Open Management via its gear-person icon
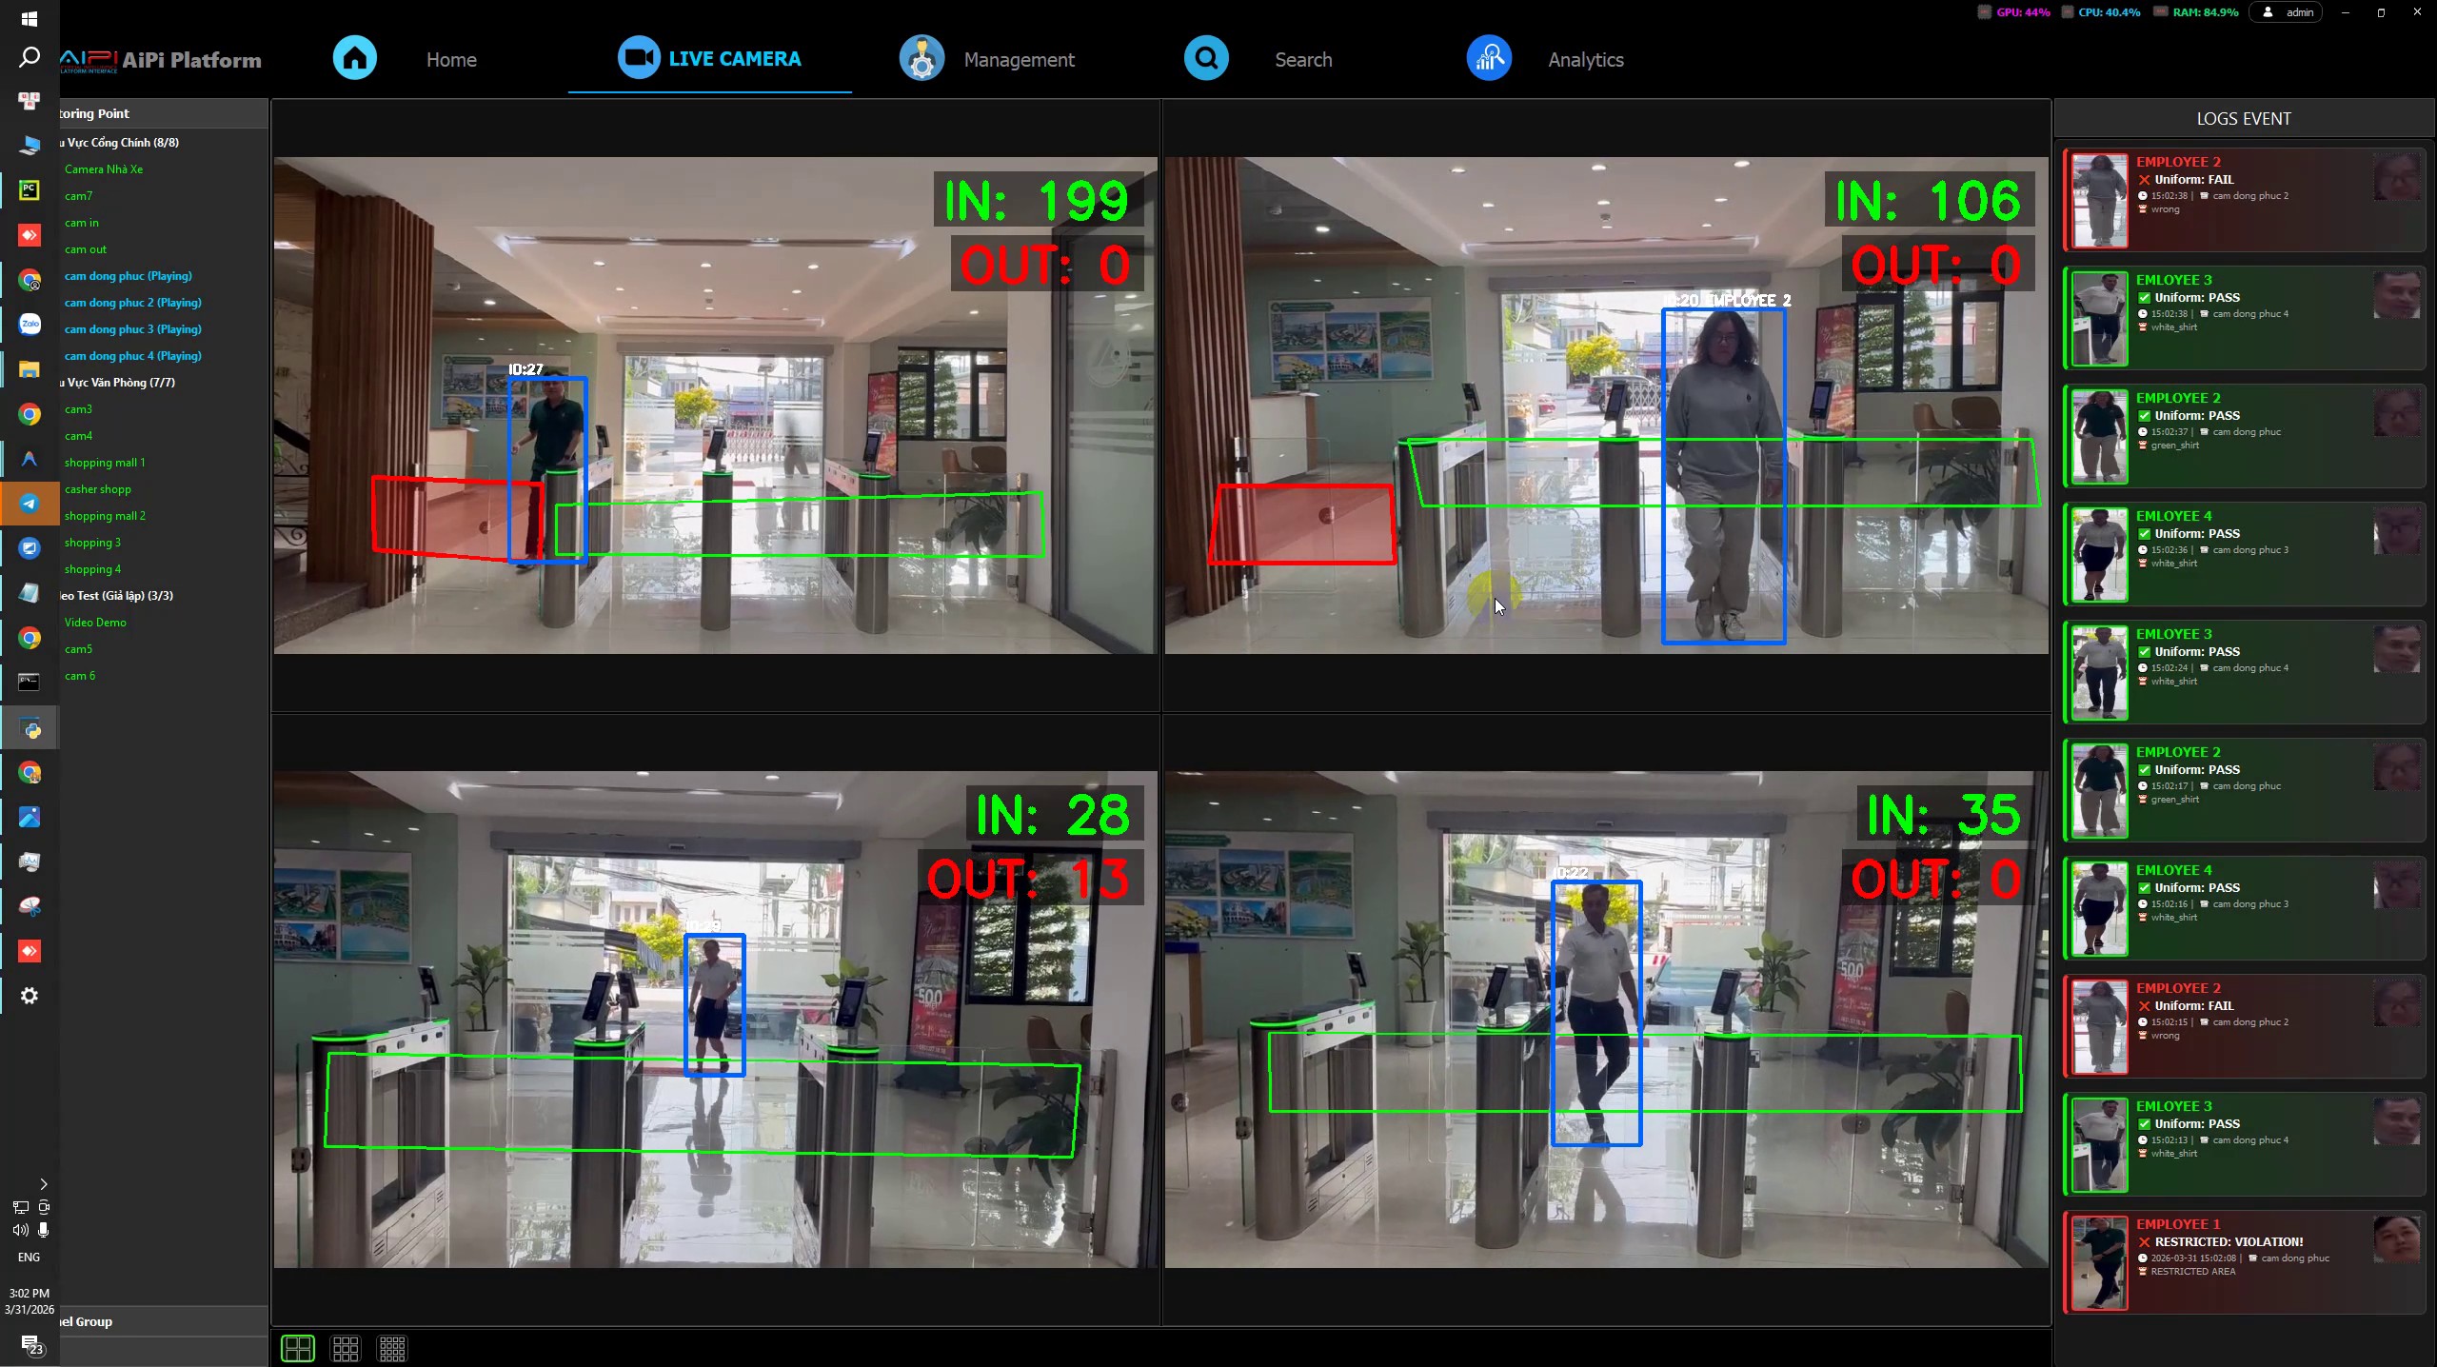Screen dimensions: 2437x1367 point(921,58)
